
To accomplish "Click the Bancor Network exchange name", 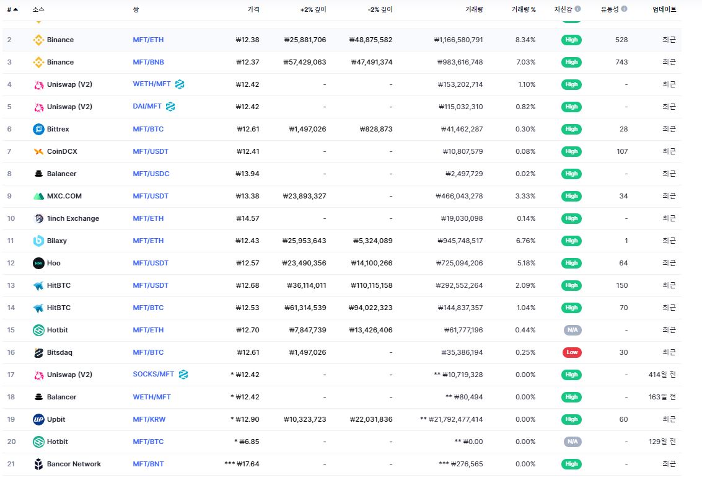I will [x=74, y=464].
